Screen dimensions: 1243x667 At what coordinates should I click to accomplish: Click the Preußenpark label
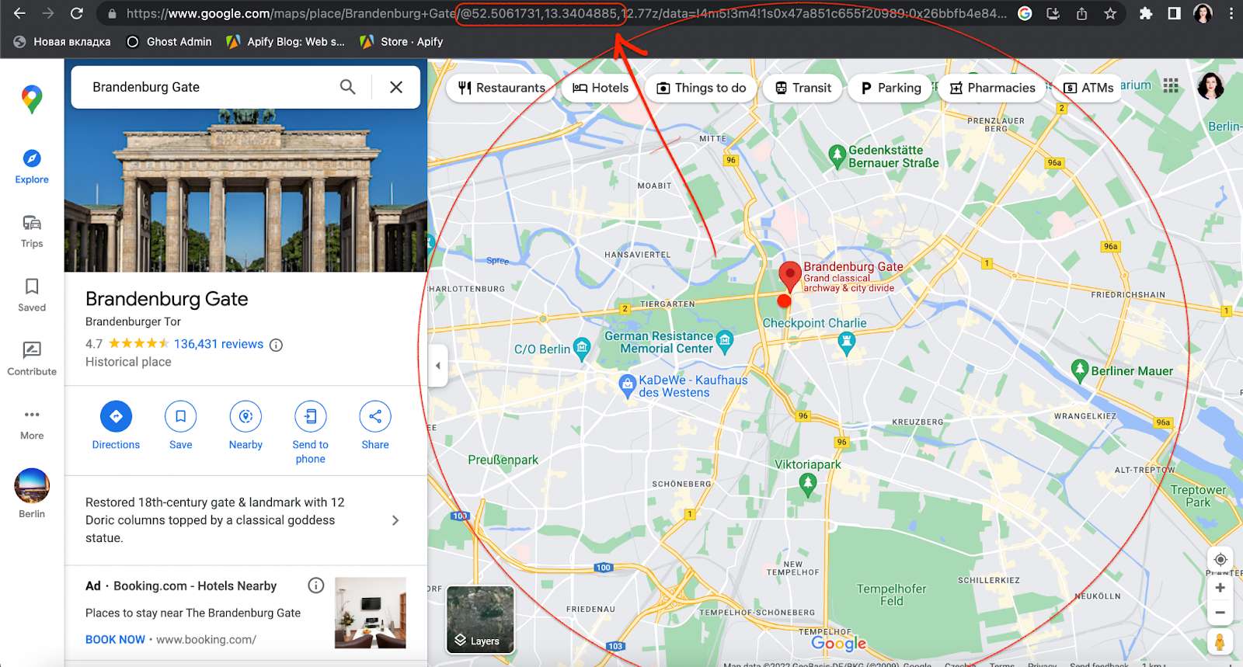pyautogui.click(x=503, y=460)
